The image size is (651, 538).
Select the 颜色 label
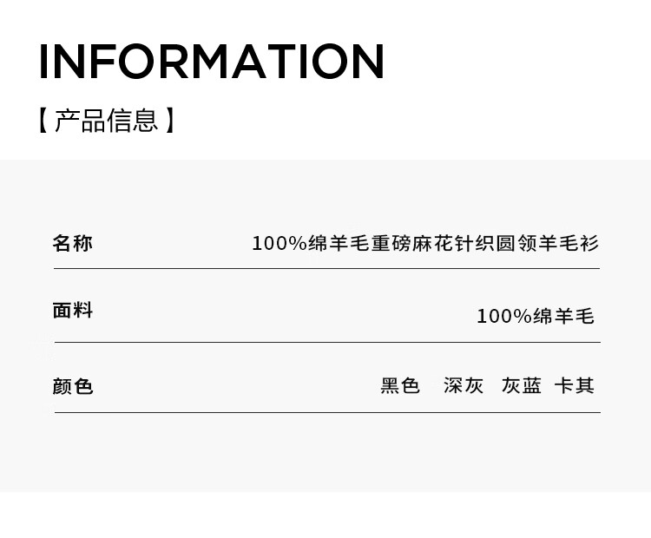(x=73, y=386)
